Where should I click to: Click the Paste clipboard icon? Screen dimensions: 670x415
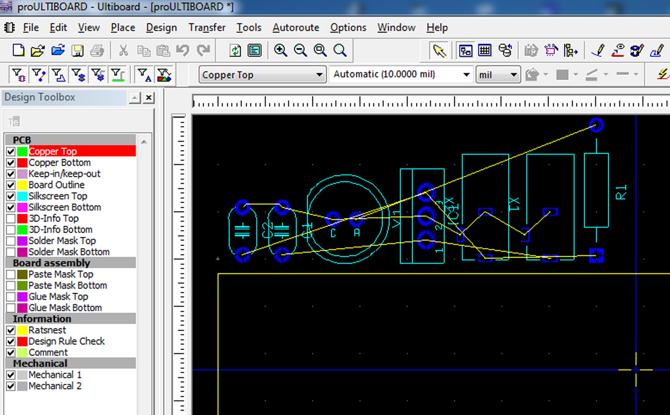click(163, 50)
